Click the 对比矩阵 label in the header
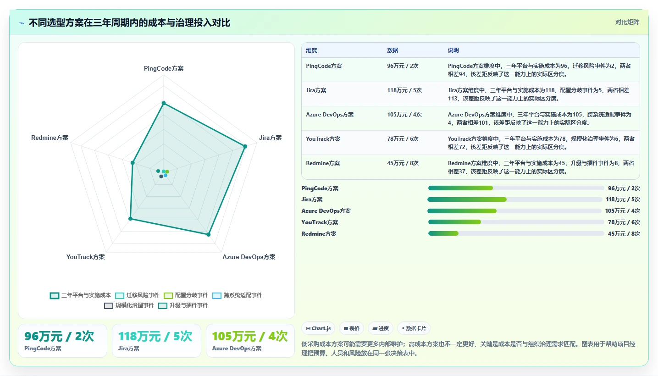This screenshot has width=658, height=376. tap(627, 22)
